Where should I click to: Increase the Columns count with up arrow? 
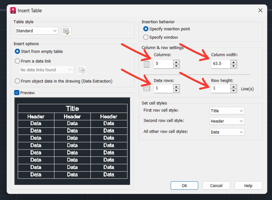176,62
